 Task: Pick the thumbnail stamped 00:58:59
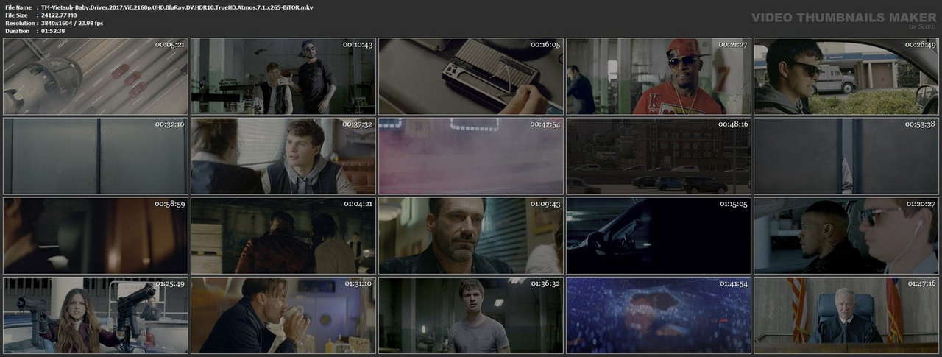click(x=96, y=236)
